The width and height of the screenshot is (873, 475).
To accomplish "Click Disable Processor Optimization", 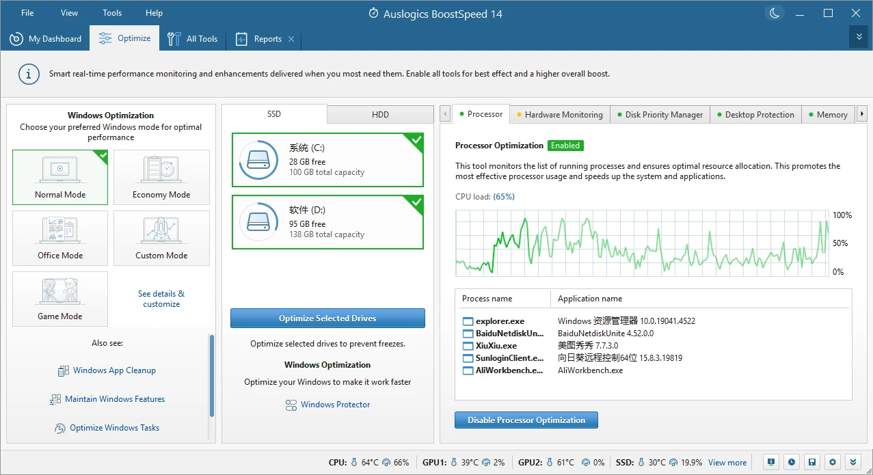I will [526, 420].
